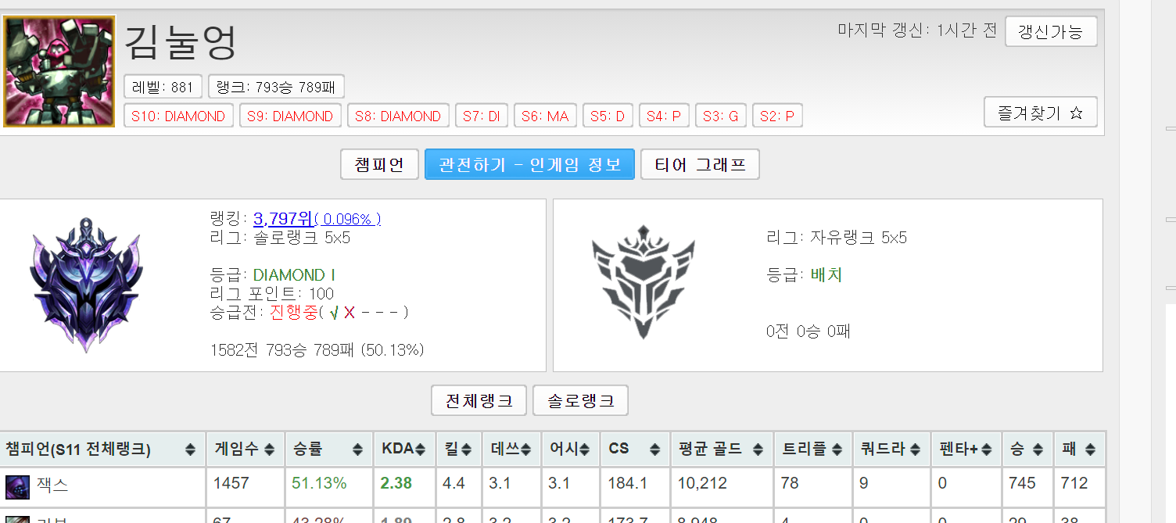
Task: Sort table by 승률 column
Action: [328, 450]
